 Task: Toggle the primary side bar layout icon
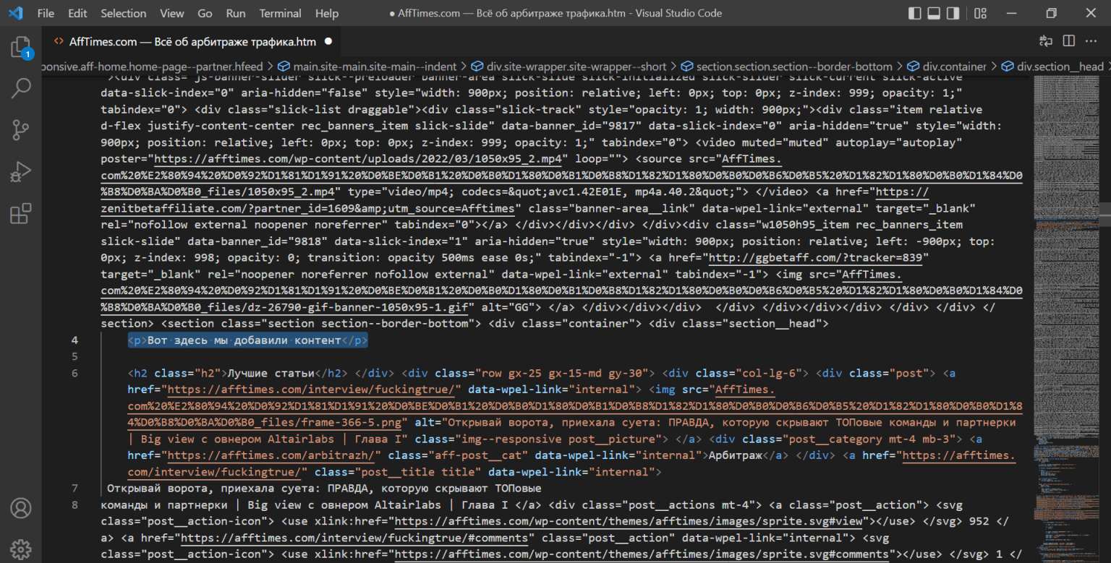click(x=915, y=13)
